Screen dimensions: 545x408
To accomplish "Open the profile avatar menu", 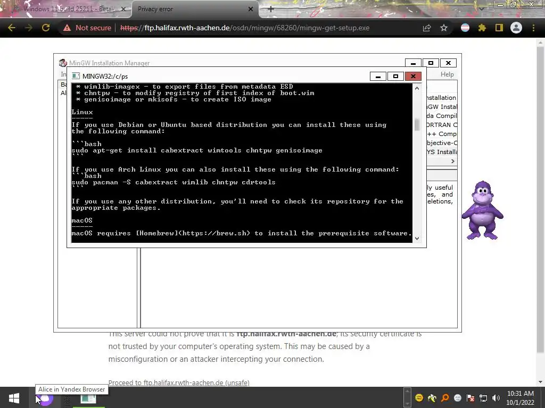I will pos(516,28).
